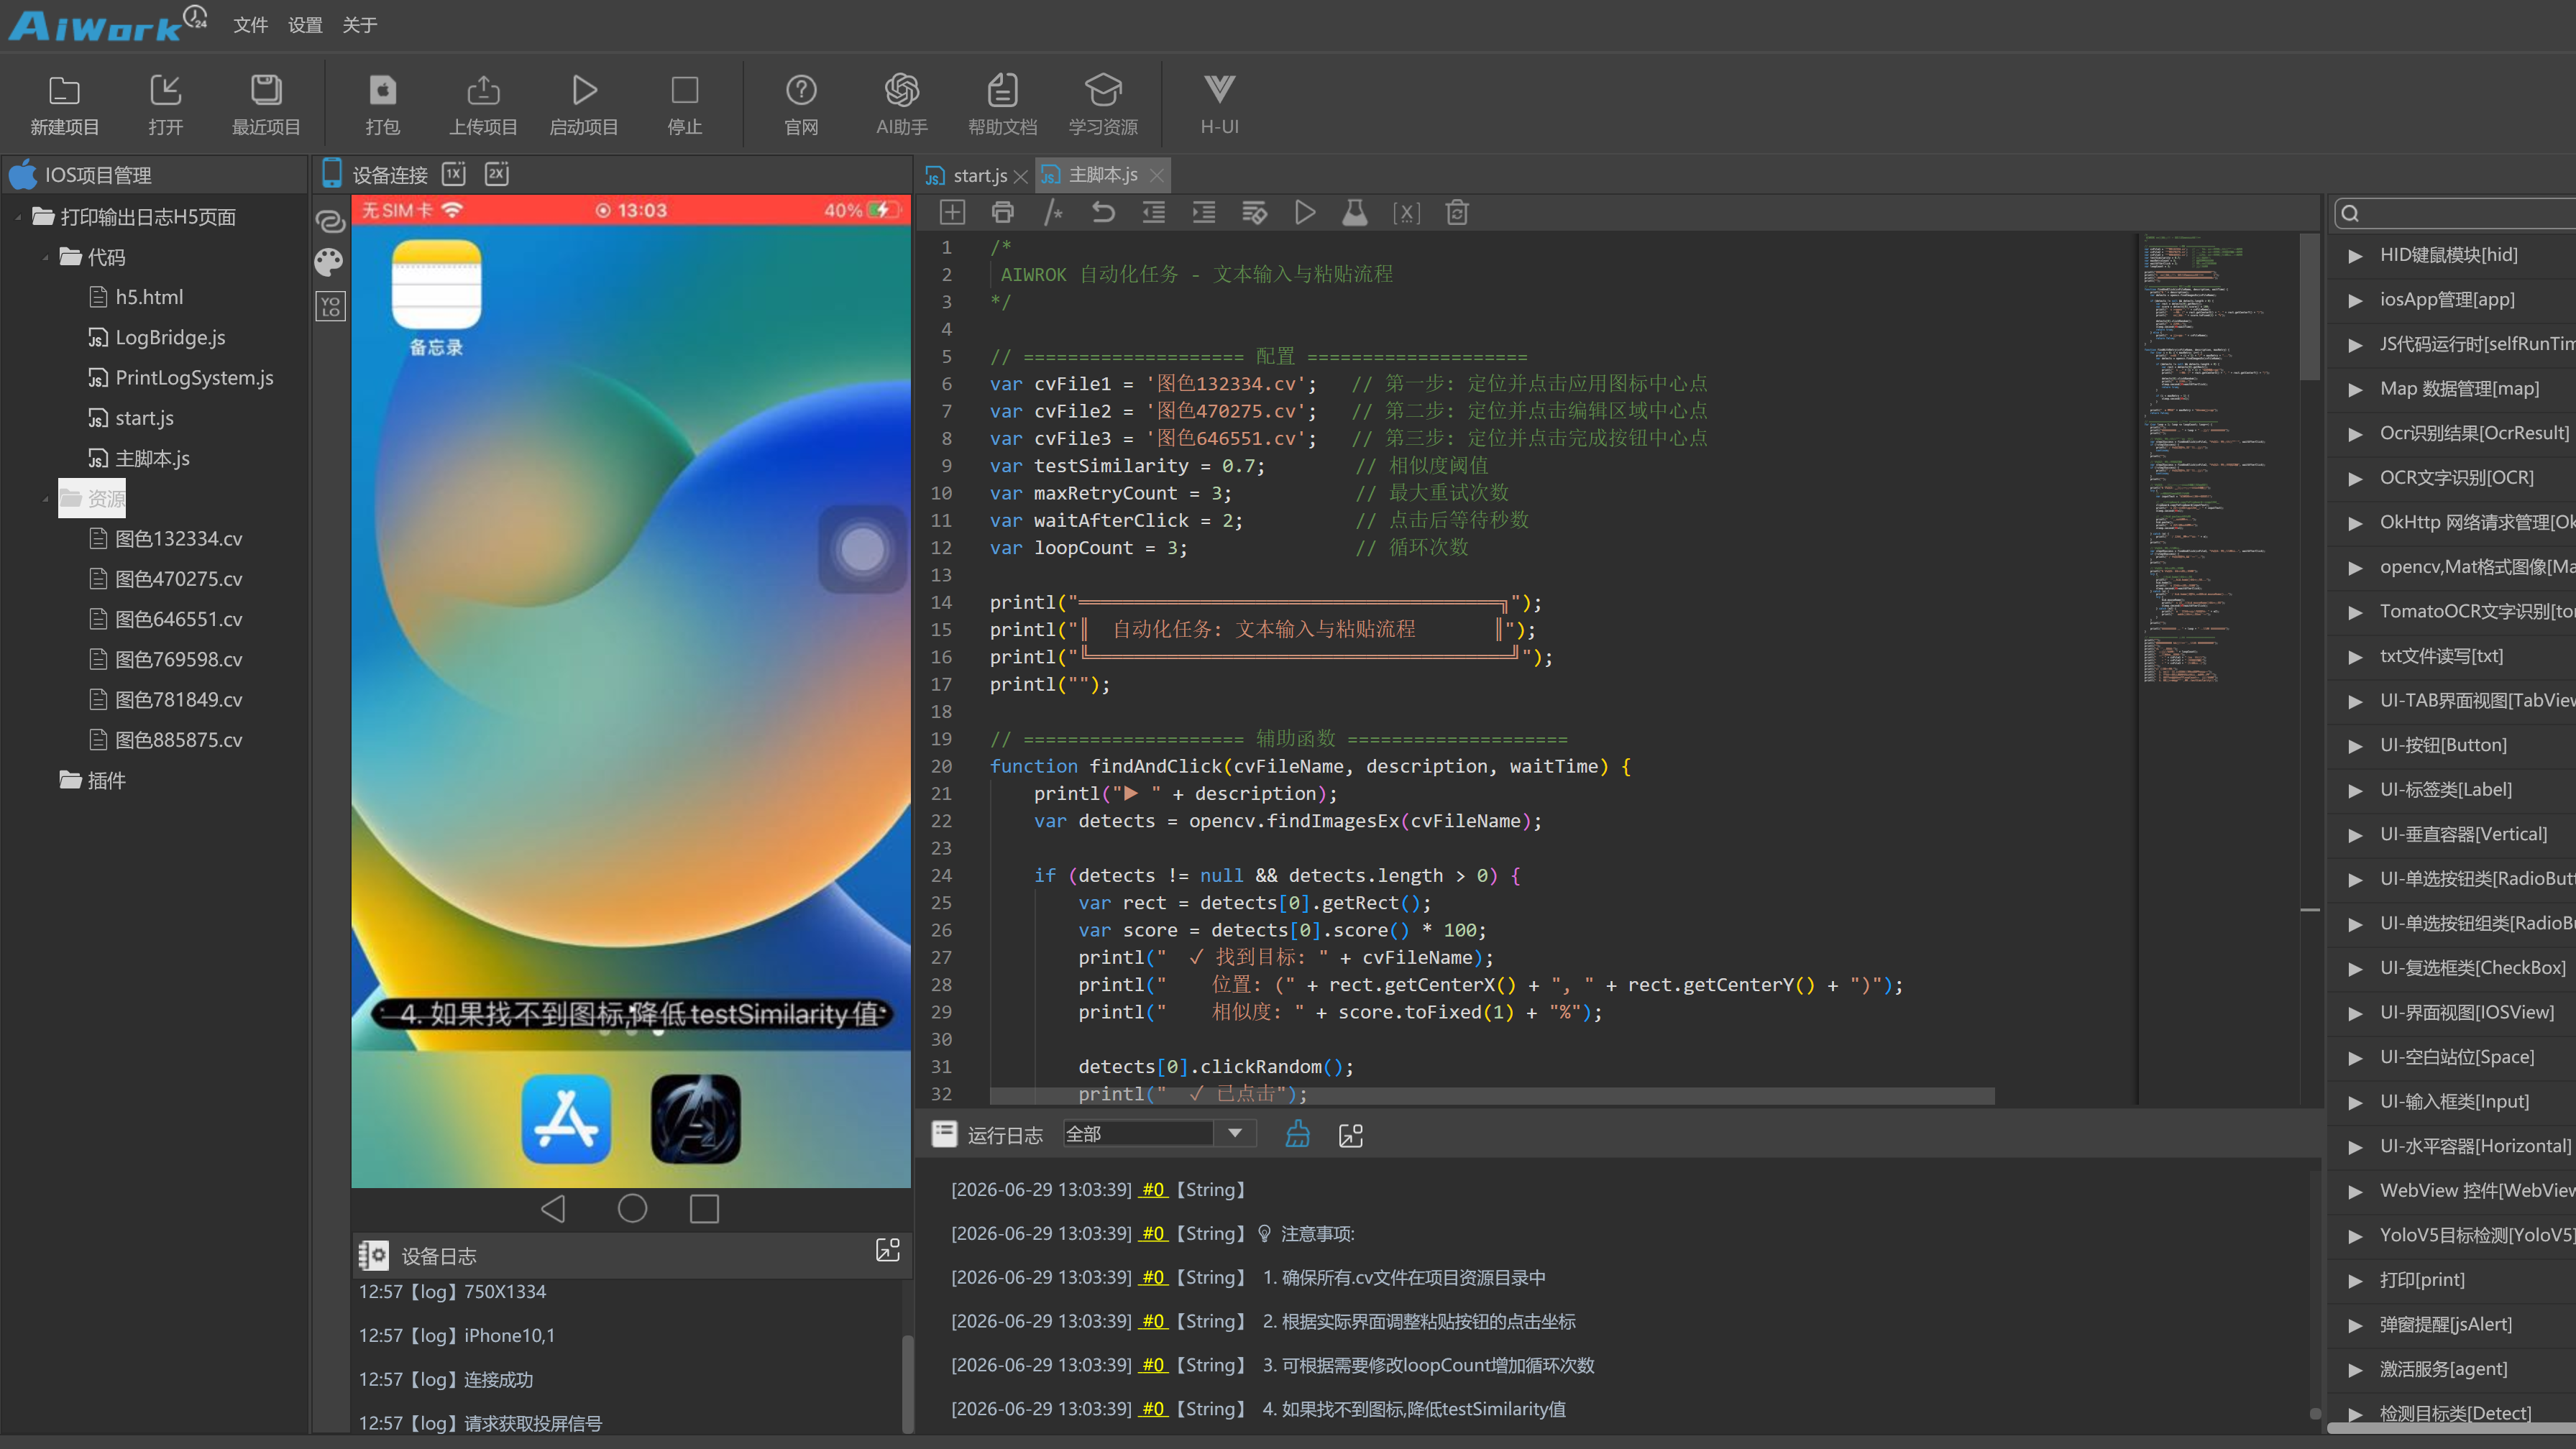The height and width of the screenshot is (1449, 2576).
Task: Click the print icon in editor toolbar
Action: (x=1002, y=213)
